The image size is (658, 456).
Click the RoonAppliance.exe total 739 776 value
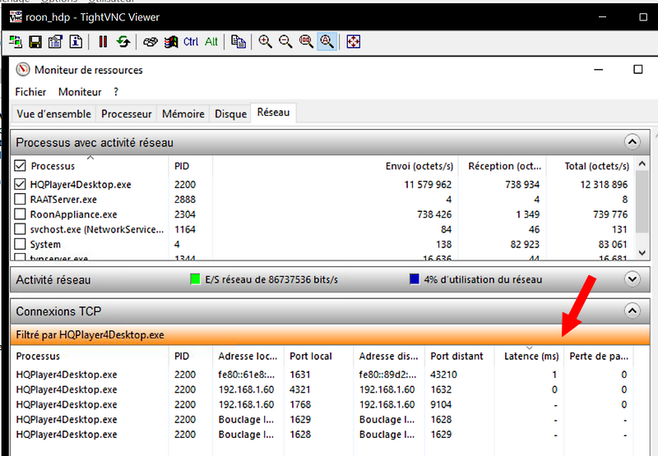[610, 214]
